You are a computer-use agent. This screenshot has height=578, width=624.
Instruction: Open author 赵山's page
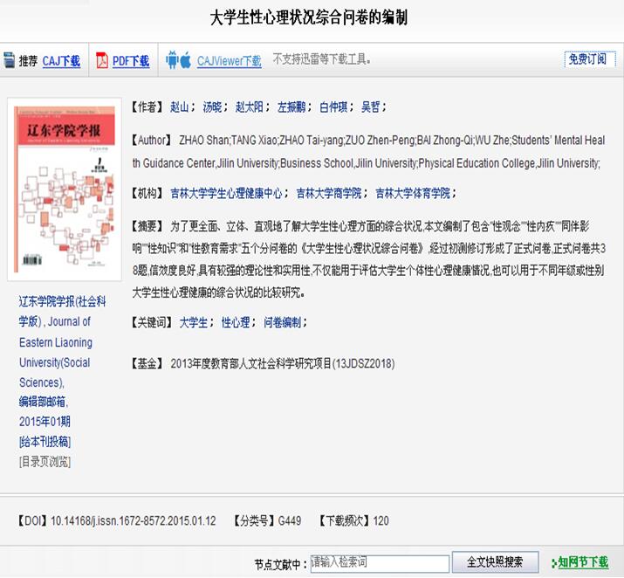point(179,107)
